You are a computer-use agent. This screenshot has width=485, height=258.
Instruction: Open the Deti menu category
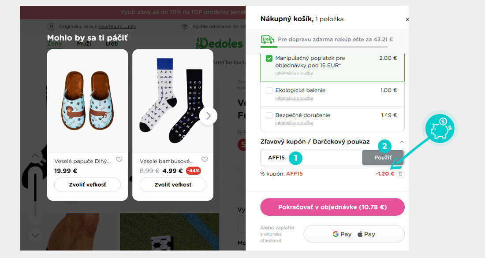coord(112,44)
